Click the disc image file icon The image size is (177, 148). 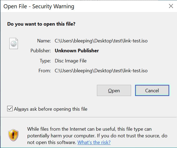click(x=13, y=43)
